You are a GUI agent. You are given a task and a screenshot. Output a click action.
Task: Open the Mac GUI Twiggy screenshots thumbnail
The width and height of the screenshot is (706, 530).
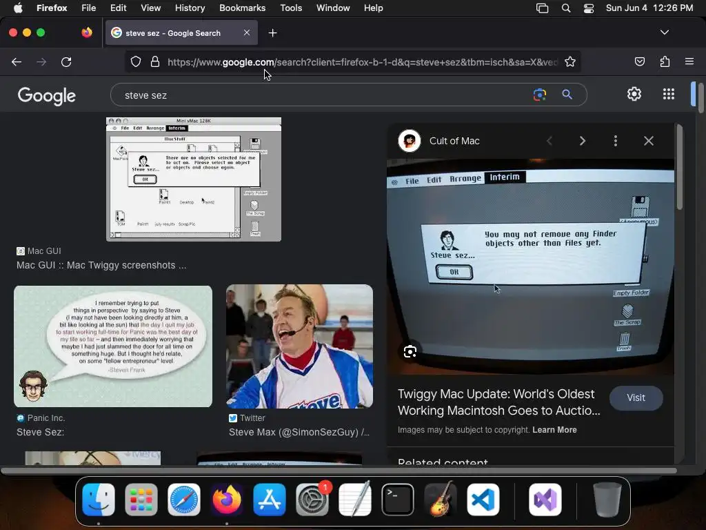tap(194, 179)
